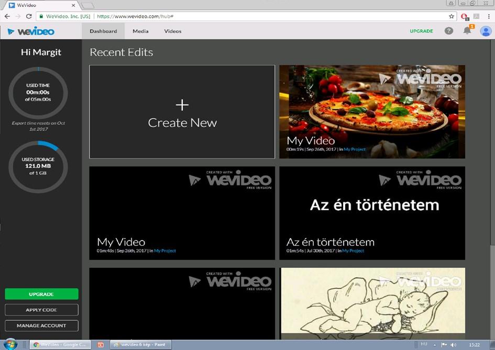Switch to the Dashboard tab
The height and width of the screenshot is (350, 495).
[x=103, y=31]
